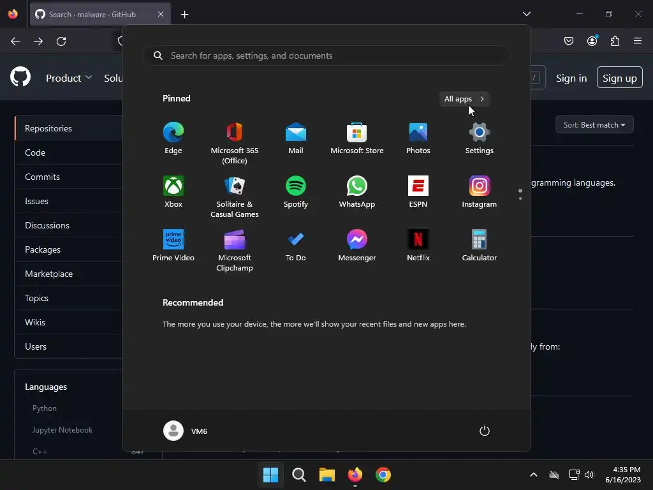
Task: Switch to Firefox on the taskbar
Action: click(x=355, y=475)
